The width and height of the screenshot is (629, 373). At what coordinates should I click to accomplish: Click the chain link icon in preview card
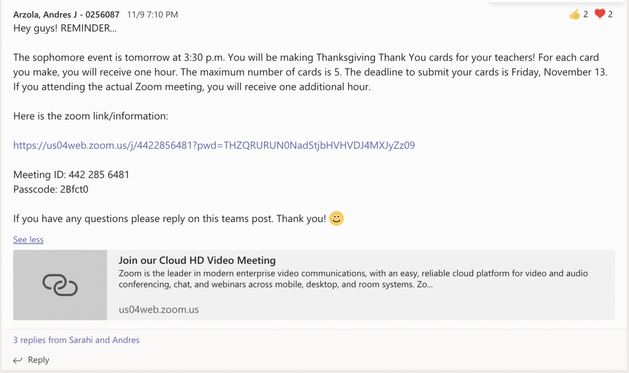(60, 285)
